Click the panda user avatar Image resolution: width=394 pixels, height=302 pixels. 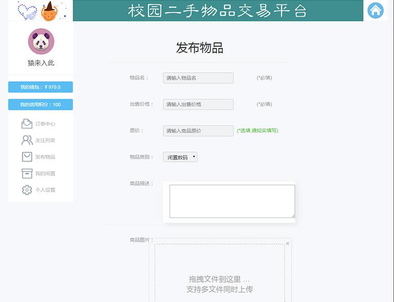pyautogui.click(x=41, y=42)
